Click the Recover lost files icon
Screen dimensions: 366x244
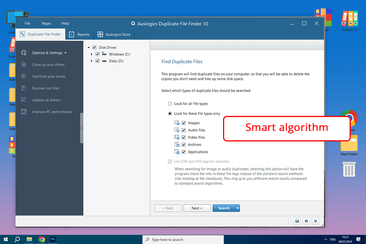click(x=24, y=88)
